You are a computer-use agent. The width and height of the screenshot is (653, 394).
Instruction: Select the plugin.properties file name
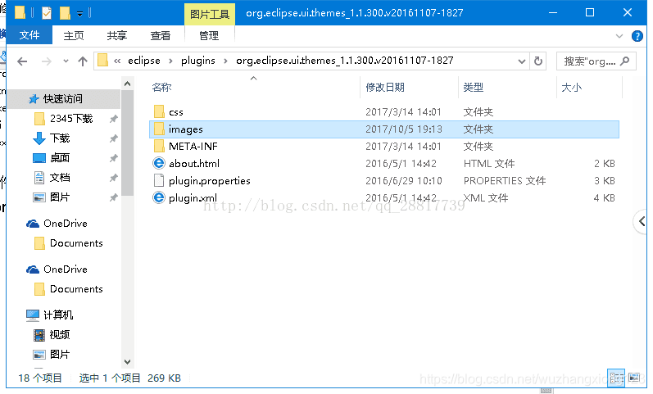[210, 181]
